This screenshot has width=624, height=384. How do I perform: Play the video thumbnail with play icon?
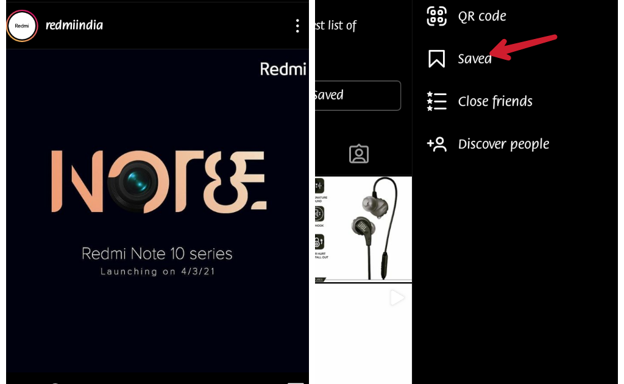point(363,334)
